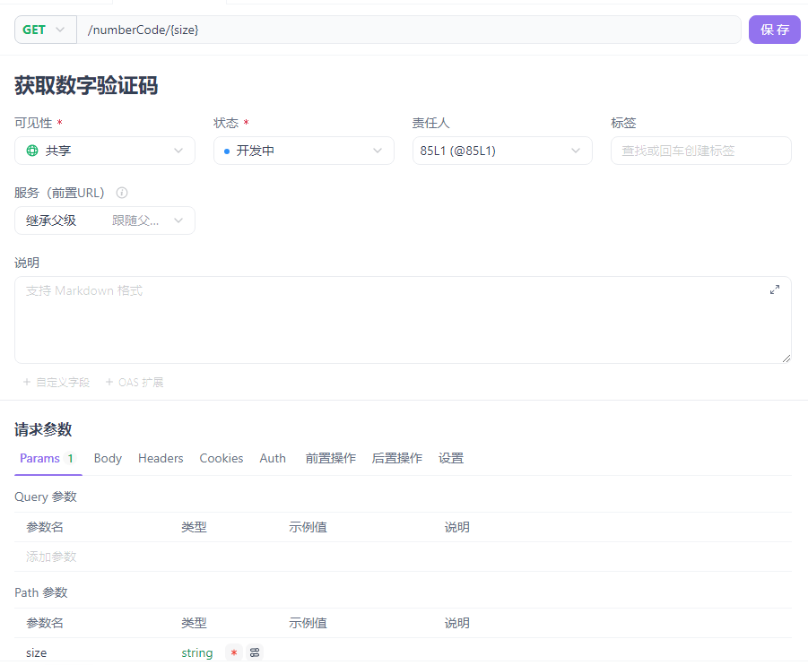Switch to the Body tab

point(108,458)
